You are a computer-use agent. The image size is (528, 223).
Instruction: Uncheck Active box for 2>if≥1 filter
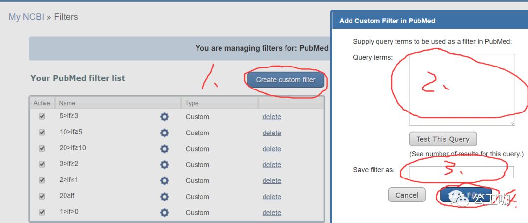click(42, 180)
